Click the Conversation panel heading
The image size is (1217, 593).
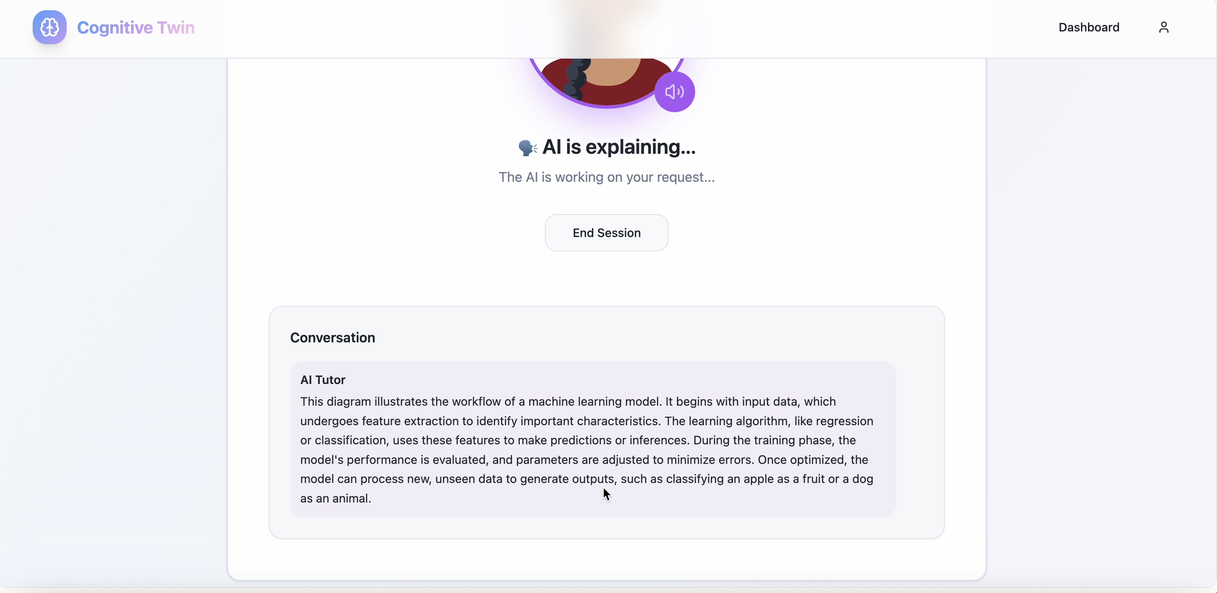click(332, 337)
